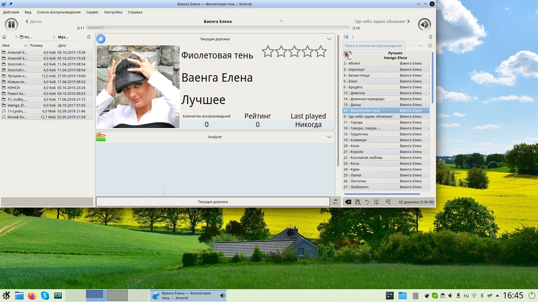The width and height of the screenshot is (538, 302).
Task: Undo the last playlist change
Action: point(367,202)
